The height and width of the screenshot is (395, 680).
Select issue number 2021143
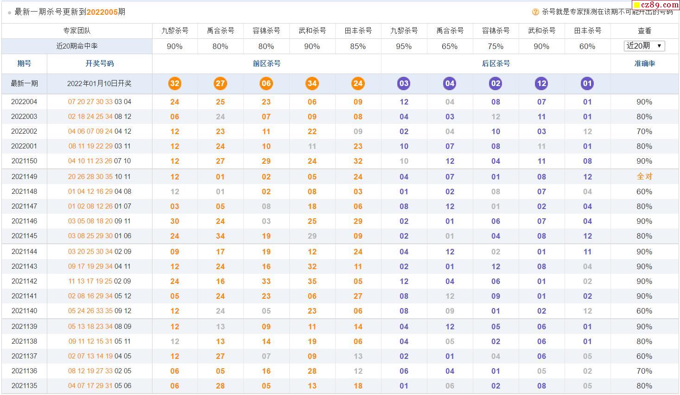coord(24,266)
